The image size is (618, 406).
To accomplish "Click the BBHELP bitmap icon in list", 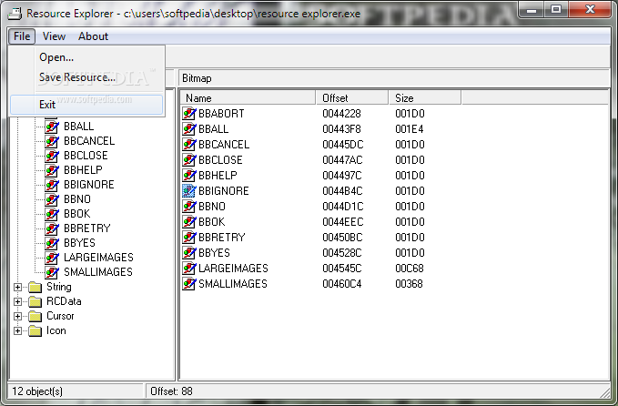I will point(189,176).
